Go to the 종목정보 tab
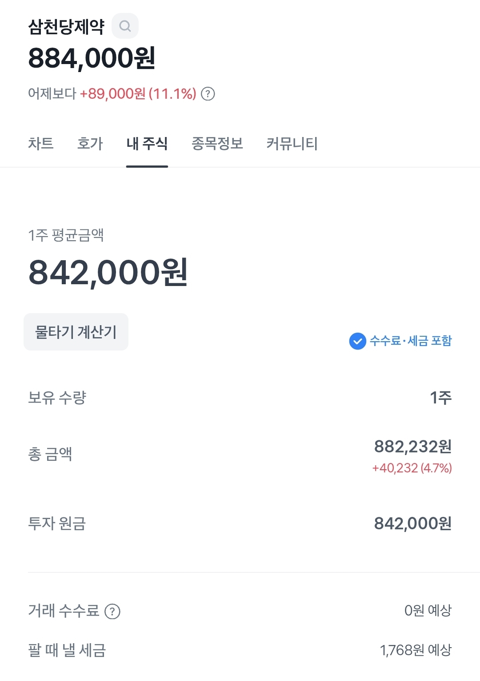The height and width of the screenshot is (681, 480). click(x=217, y=144)
